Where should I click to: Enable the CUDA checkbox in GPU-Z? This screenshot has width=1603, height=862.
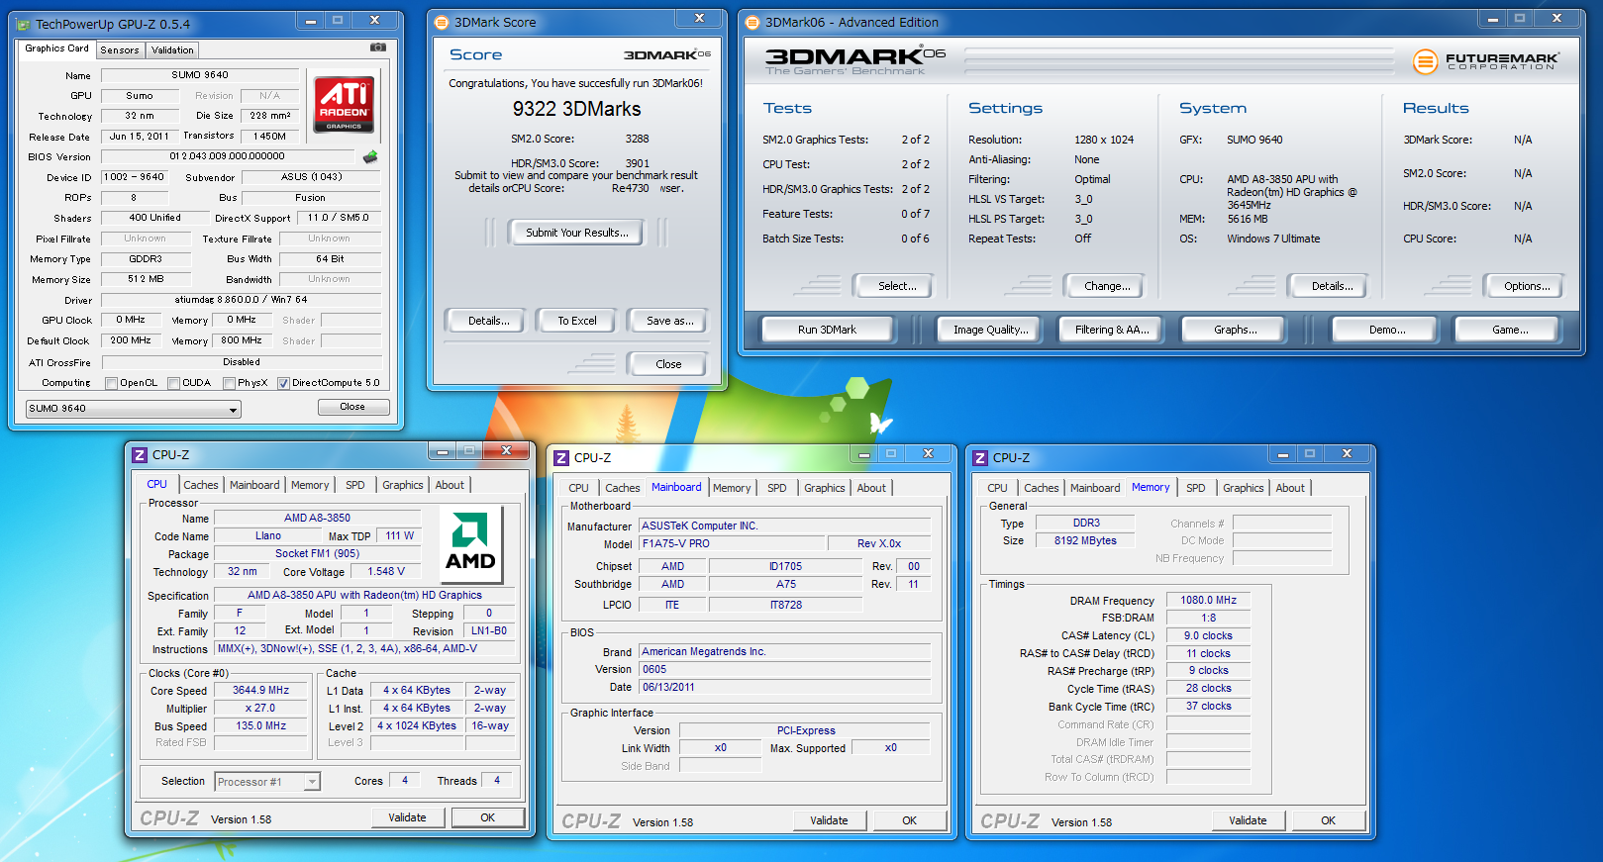173,383
